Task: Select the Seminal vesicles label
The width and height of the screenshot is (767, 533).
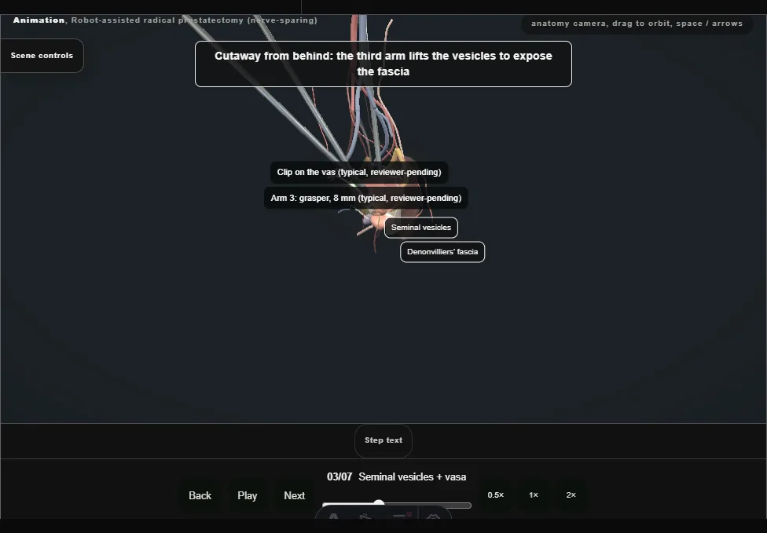Action: (421, 228)
